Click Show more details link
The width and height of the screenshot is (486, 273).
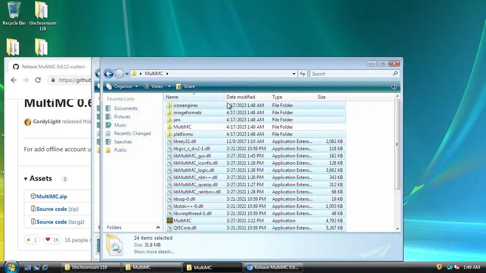click(x=154, y=252)
